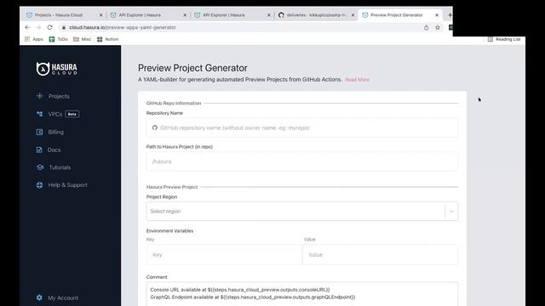This screenshot has width=545, height=306.
Task: Click the address bar URL
Action: 123,27
